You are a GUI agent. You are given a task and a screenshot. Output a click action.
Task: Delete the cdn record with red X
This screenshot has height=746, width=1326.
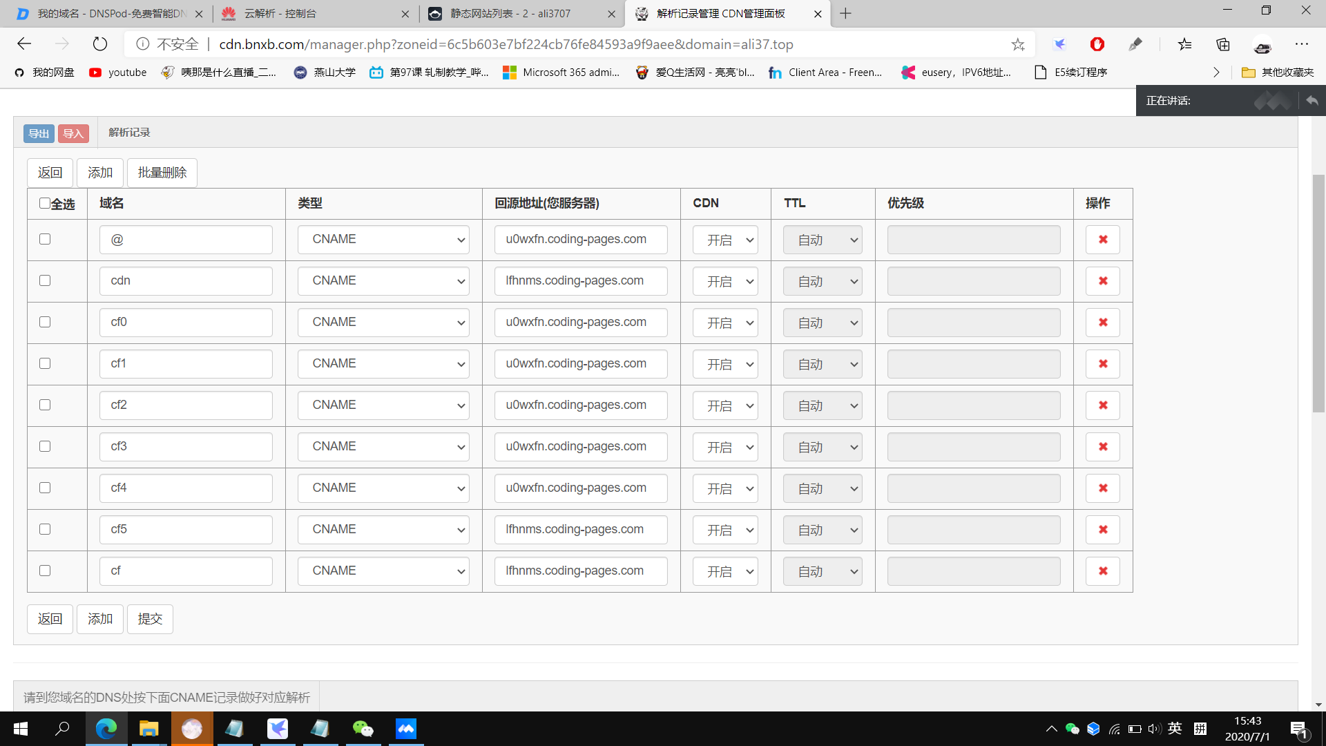pyautogui.click(x=1102, y=281)
